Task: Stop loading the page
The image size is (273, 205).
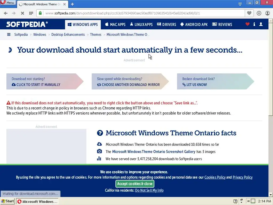Action: pyautogui.click(x=22, y=13)
